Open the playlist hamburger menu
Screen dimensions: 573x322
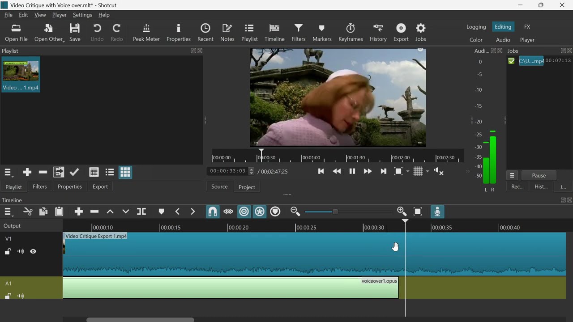tap(8, 172)
